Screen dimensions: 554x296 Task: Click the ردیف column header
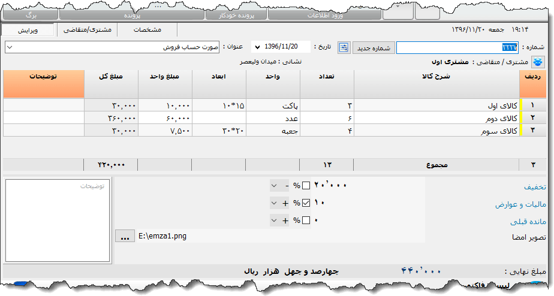coord(533,84)
